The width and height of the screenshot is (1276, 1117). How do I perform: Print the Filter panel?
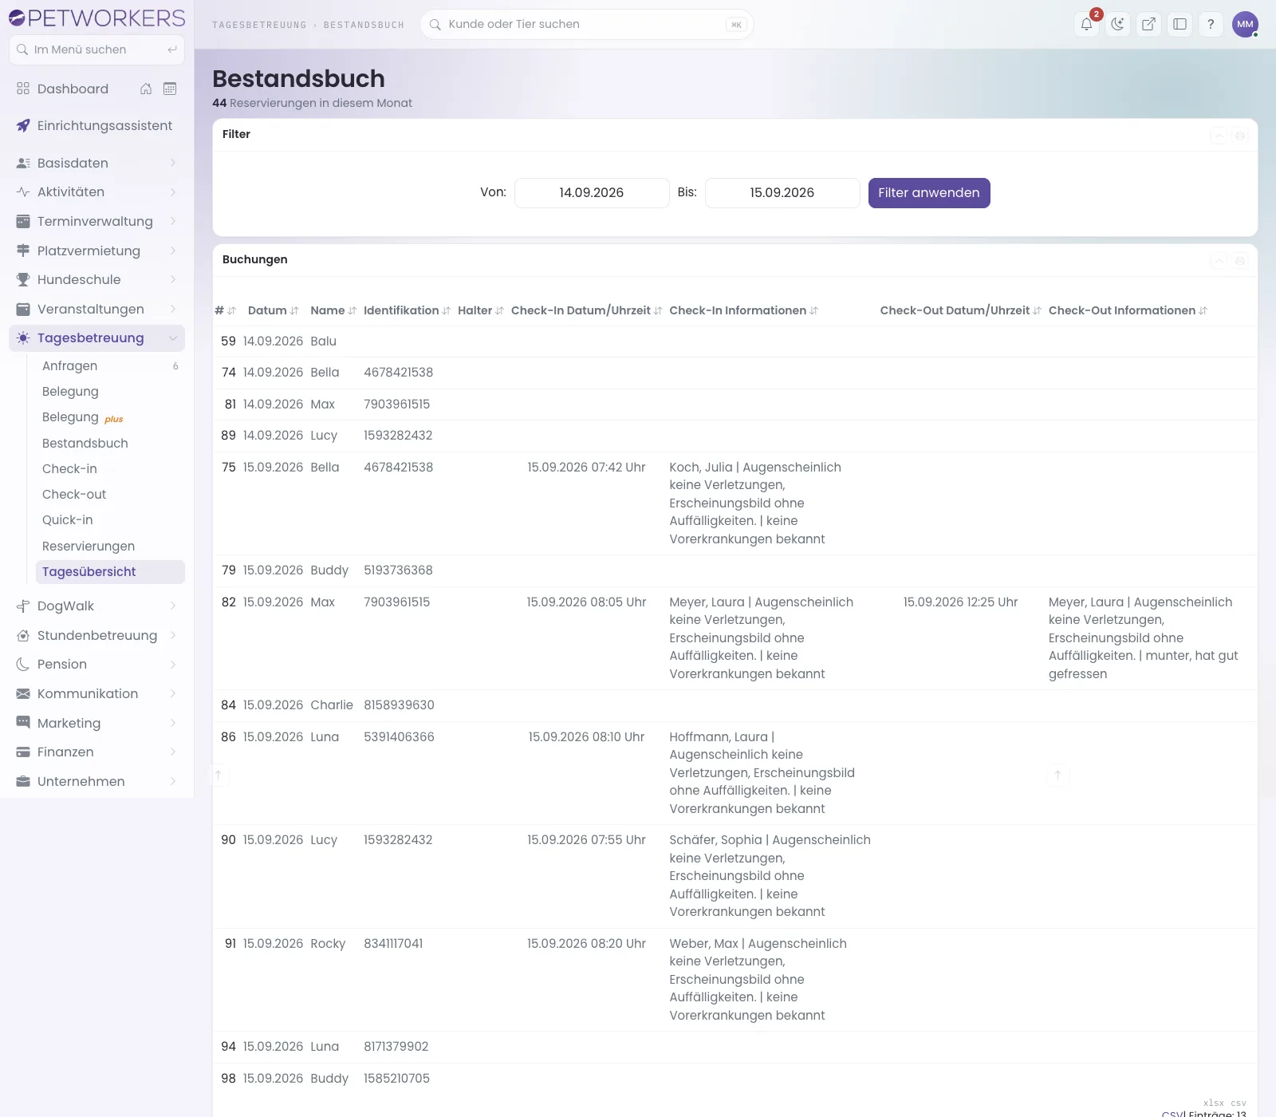click(1240, 136)
